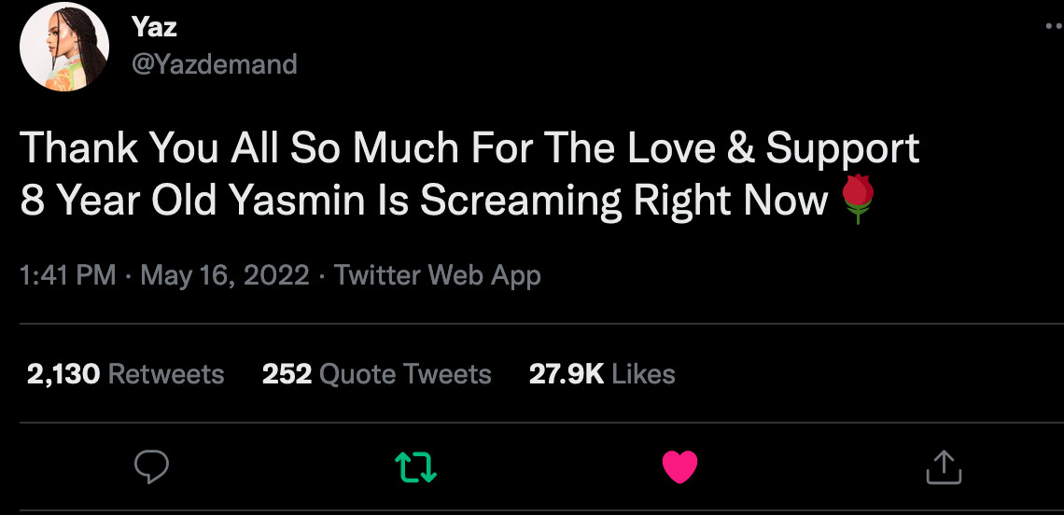The image size is (1064, 515).
Task: Visit the @Yazdemand handle link
Action: (x=214, y=63)
